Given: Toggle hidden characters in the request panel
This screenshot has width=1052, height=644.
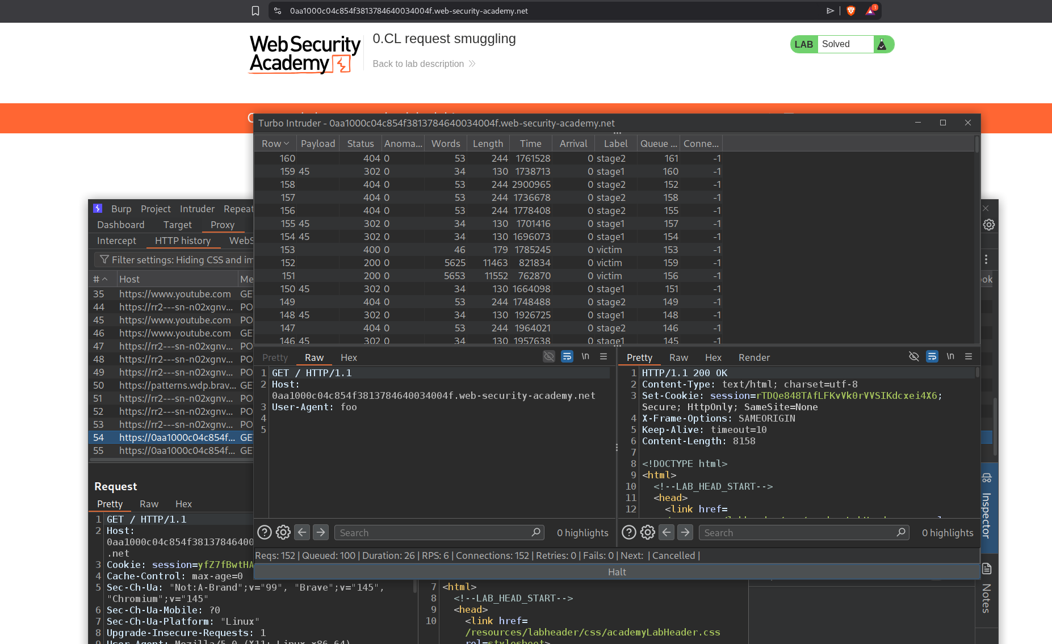Looking at the screenshot, I should (548, 356).
